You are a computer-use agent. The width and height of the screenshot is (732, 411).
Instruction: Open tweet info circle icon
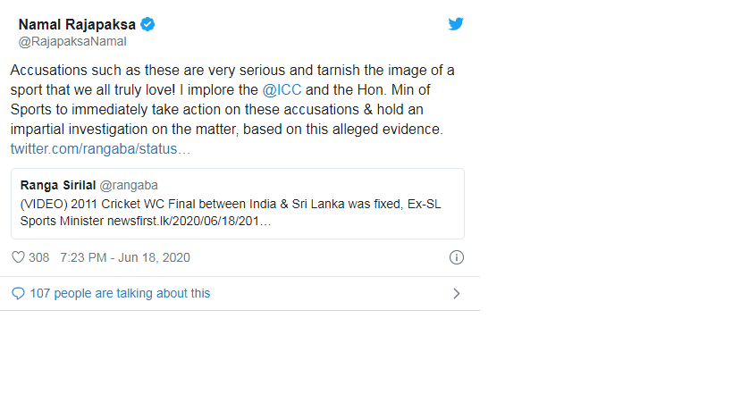click(456, 257)
